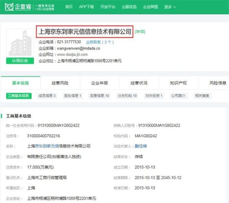Select the 相关搜索 sub-tab
The image size is (229, 203).
pyautogui.click(x=202, y=96)
